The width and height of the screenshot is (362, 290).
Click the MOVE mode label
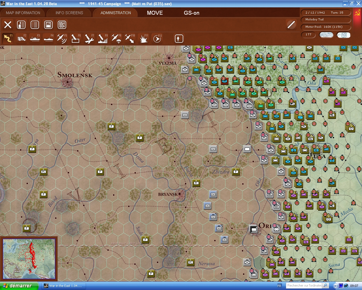pos(155,13)
